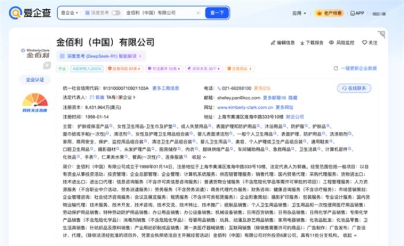The image size is (404, 246).
Task: Click search icon after 摄影器材
Action: pyautogui.click(x=118, y=149)
